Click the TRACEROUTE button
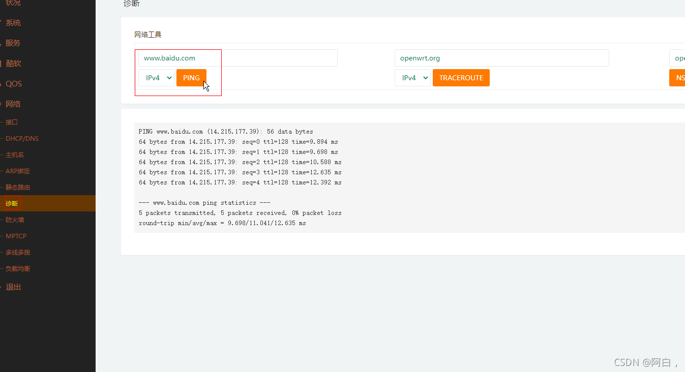 click(x=461, y=78)
